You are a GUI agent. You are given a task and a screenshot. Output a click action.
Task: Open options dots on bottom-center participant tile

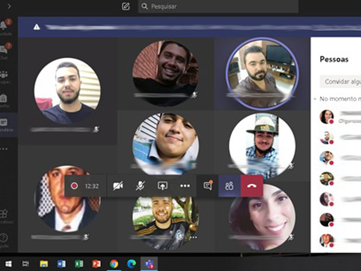pyautogui.click(x=193, y=237)
